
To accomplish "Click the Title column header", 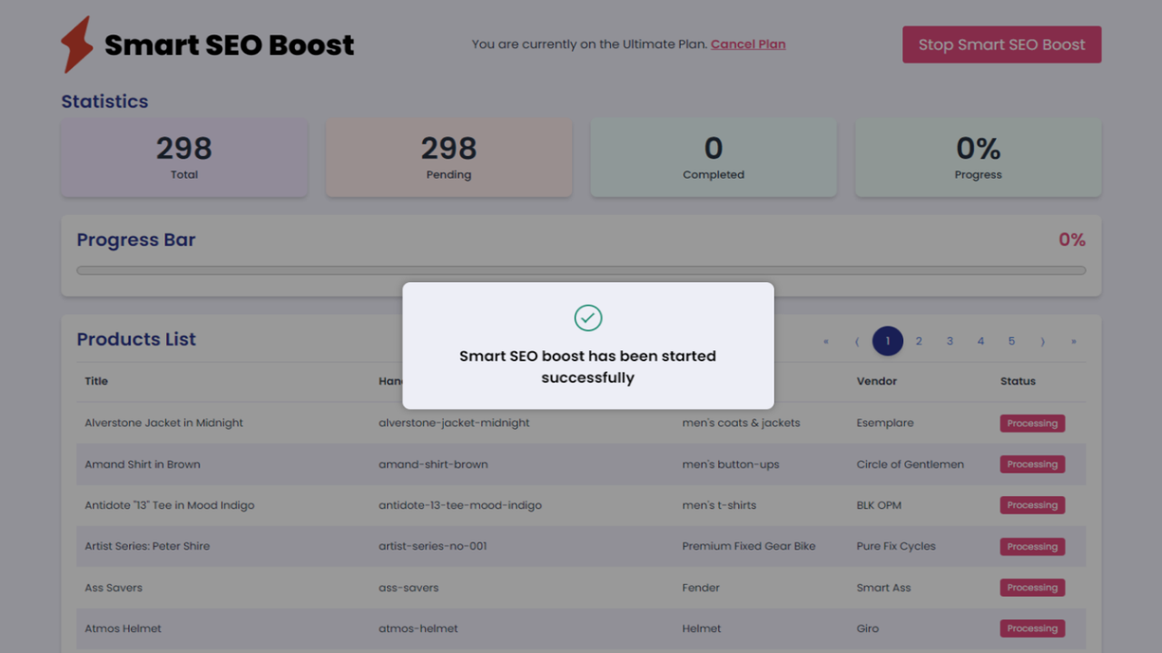I will (95, 381).
